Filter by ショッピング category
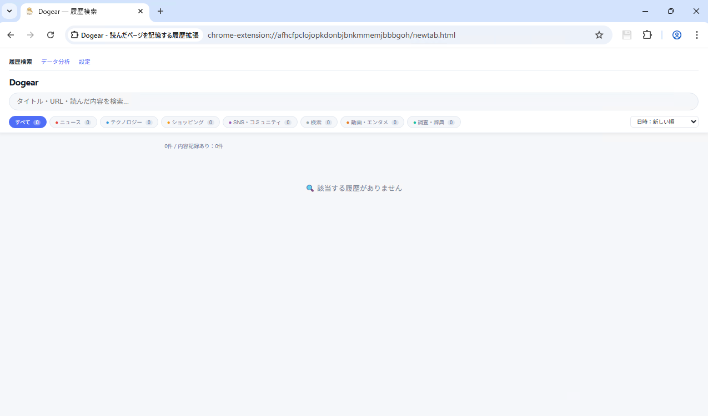This screenshot has width=708, height=416. (190, 122)
